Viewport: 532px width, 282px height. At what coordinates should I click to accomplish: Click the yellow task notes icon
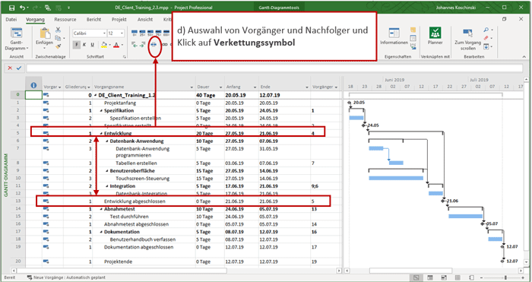click(413, 30)
